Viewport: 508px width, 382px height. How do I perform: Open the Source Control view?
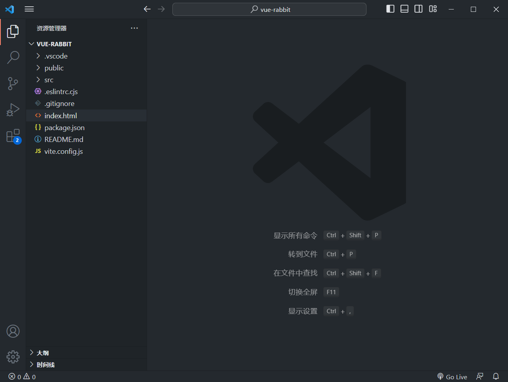[13, 83]
